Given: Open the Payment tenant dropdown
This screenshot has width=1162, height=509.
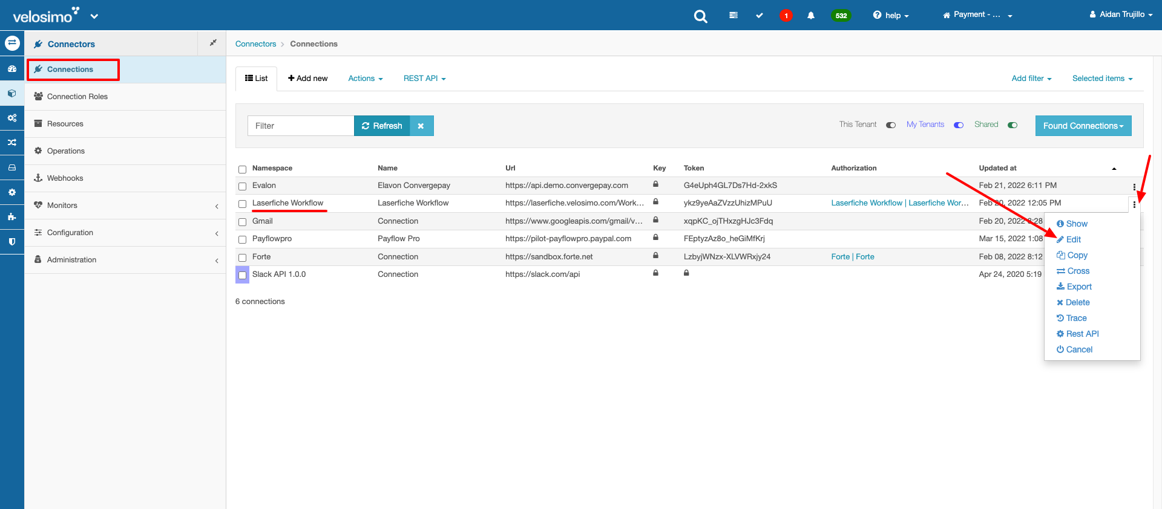Looking at the screenshot, I should tap(977, 15).
